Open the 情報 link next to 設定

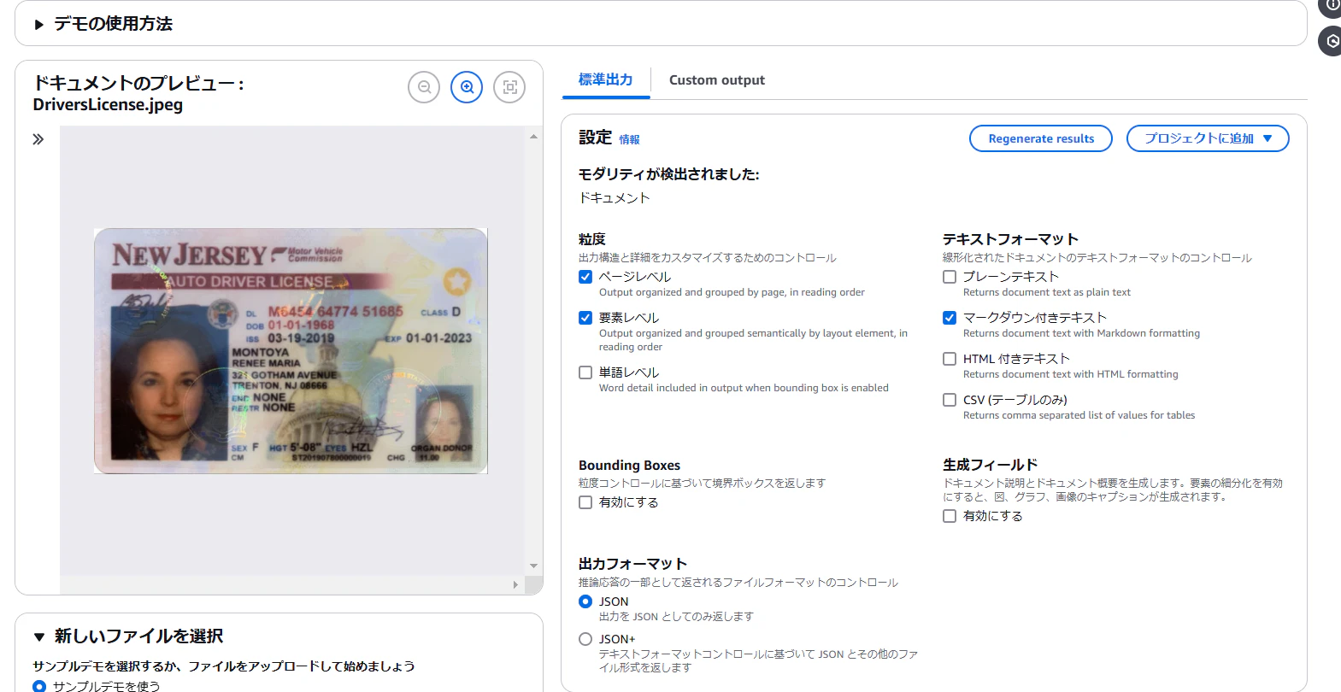point(630,139)
